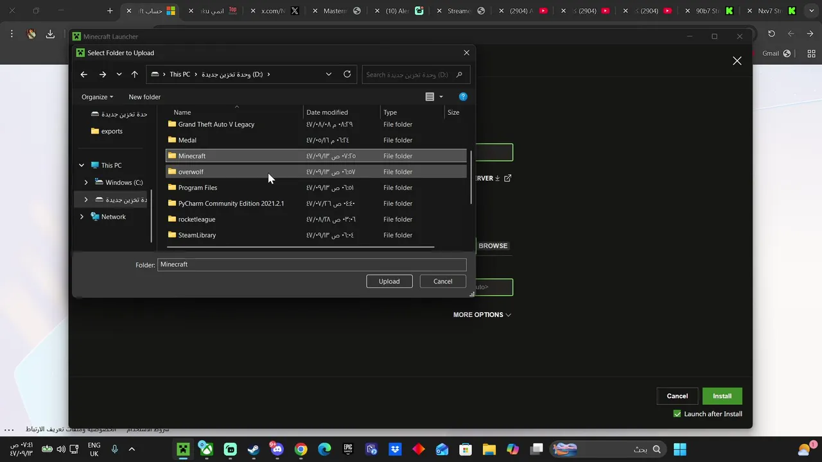Open Microsoft Edge from the taskbar

click(324, 449)
